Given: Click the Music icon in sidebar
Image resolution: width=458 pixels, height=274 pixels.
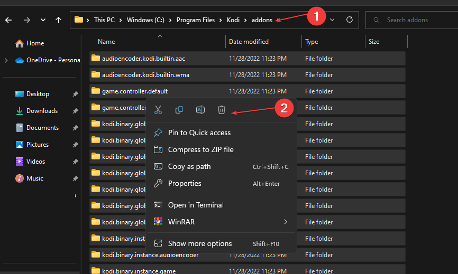Looking at the screenshot, I should pos(20,178).
